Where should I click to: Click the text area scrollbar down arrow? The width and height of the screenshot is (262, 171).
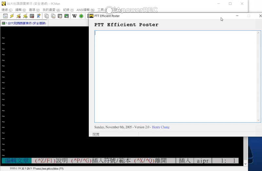(x=258, y=120)
